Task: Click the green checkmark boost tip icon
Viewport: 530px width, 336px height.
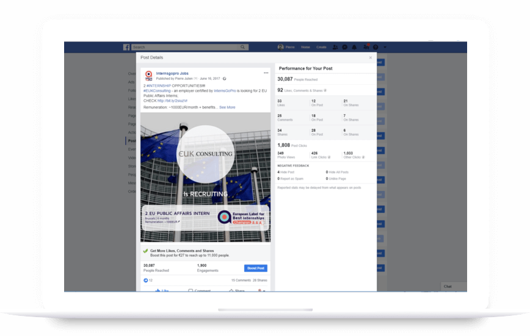Action: click(x=146, y=251)
